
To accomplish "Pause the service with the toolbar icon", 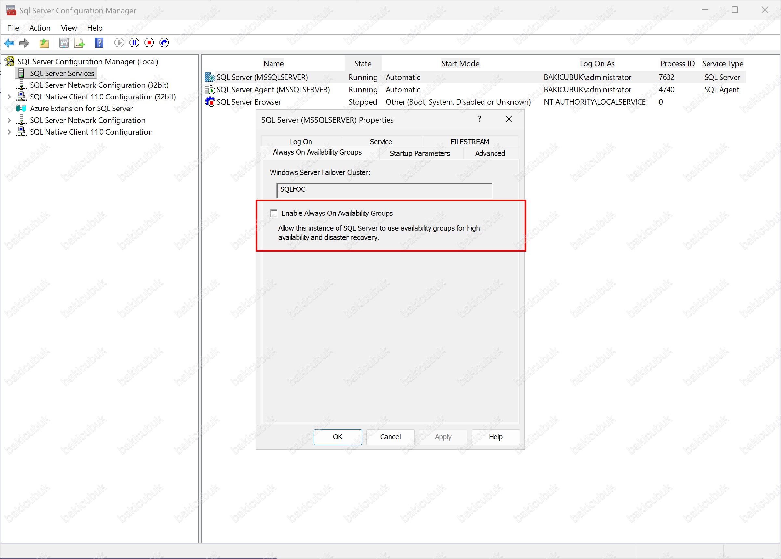I will (134, 43).
